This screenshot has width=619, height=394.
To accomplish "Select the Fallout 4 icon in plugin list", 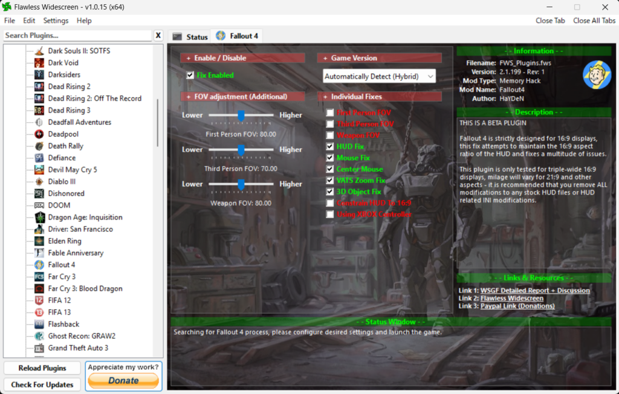I will click(39, 265).
